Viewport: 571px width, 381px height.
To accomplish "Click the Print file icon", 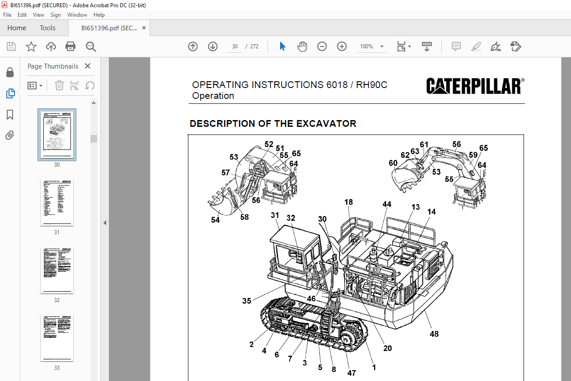I will tap(70, 46).
